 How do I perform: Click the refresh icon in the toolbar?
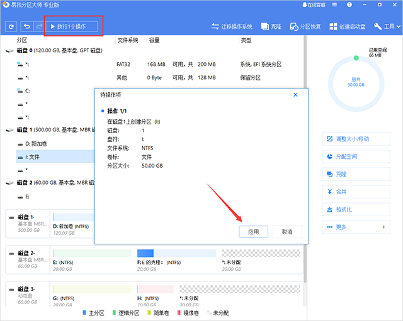click(x=11, y=27)
